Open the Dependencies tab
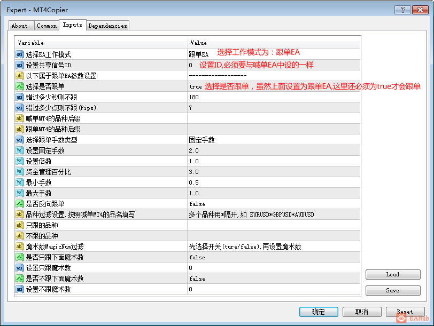This screenshot has height=326, width=434. (107, 25)
